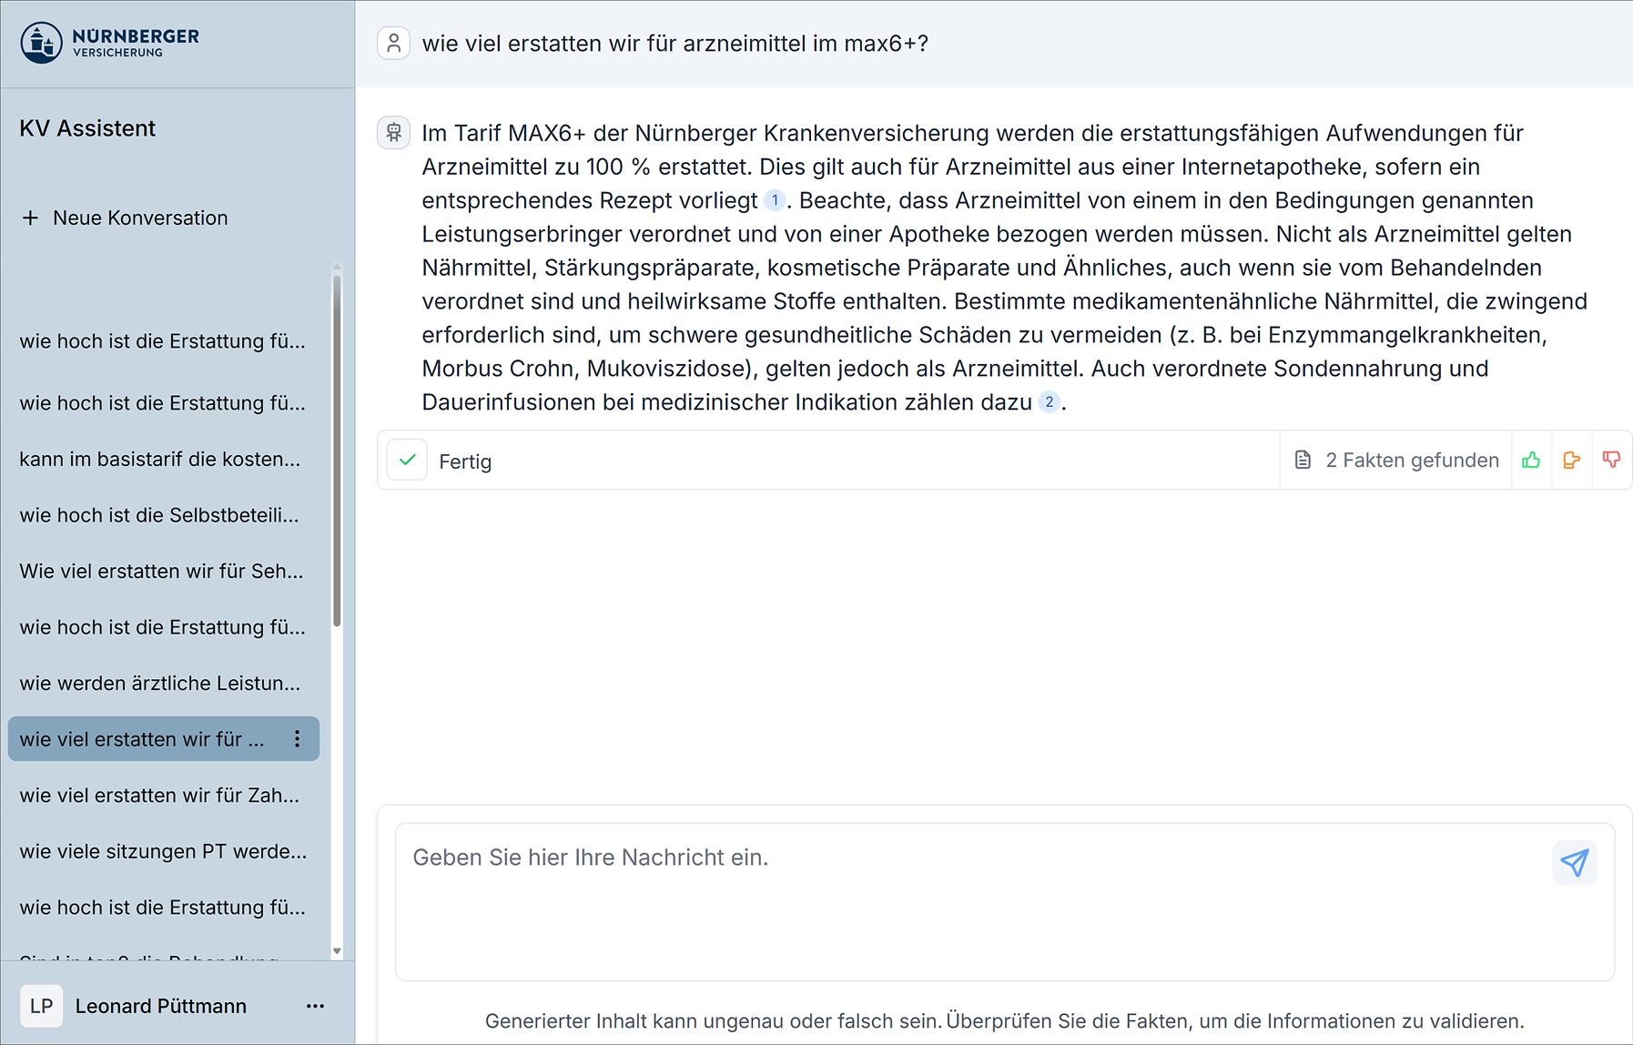This screenshot has width=1633, height=1045.
Task: Open citation reference 2 in the answer
Action: tap(1049, 402)
